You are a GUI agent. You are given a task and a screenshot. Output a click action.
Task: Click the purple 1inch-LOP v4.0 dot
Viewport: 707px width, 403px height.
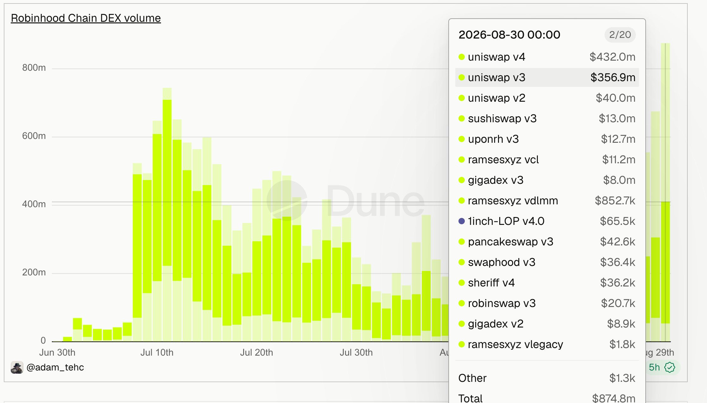pos(462,221)
